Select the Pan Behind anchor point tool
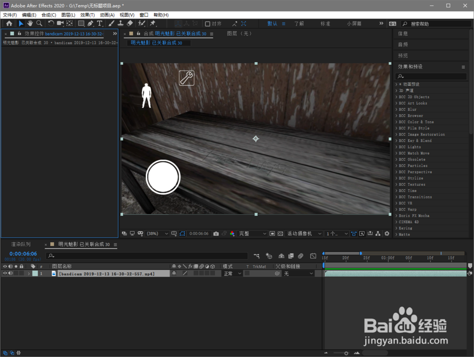 70,23
